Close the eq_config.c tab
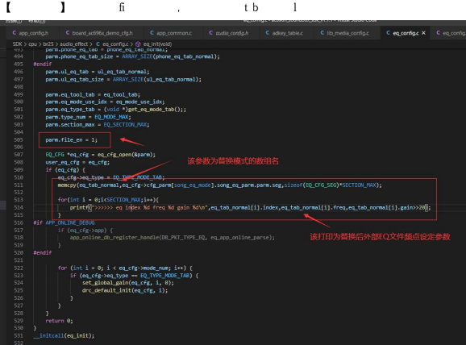 (423, 33)
